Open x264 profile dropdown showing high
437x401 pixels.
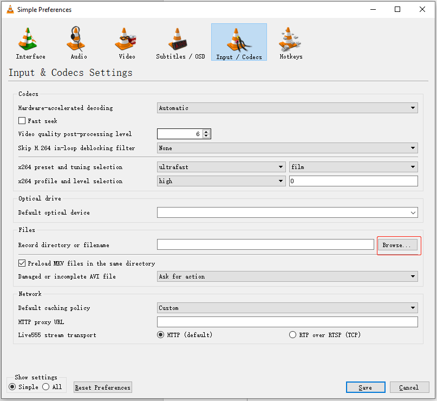221,181
